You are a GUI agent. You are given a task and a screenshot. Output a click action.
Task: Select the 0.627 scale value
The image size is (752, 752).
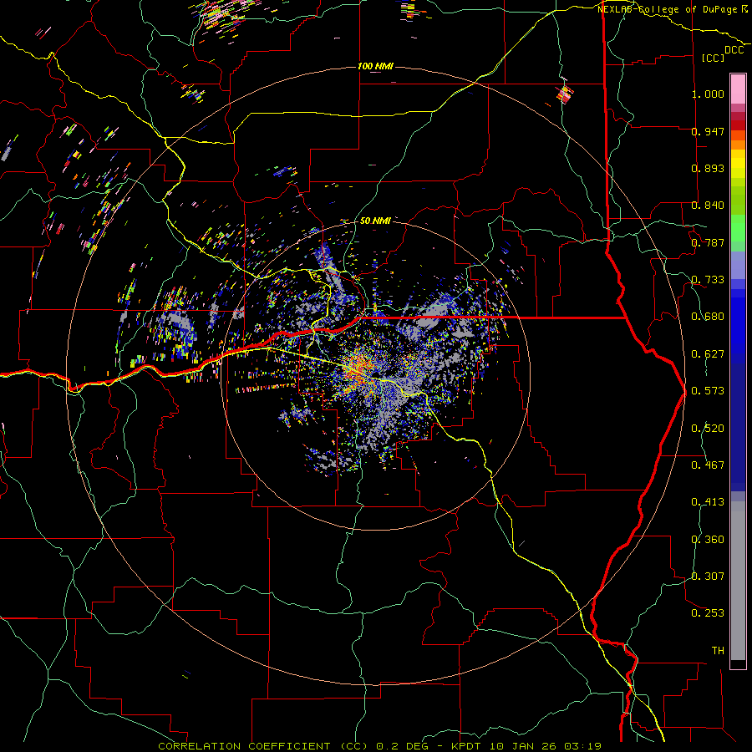click(x=708, y=354)
